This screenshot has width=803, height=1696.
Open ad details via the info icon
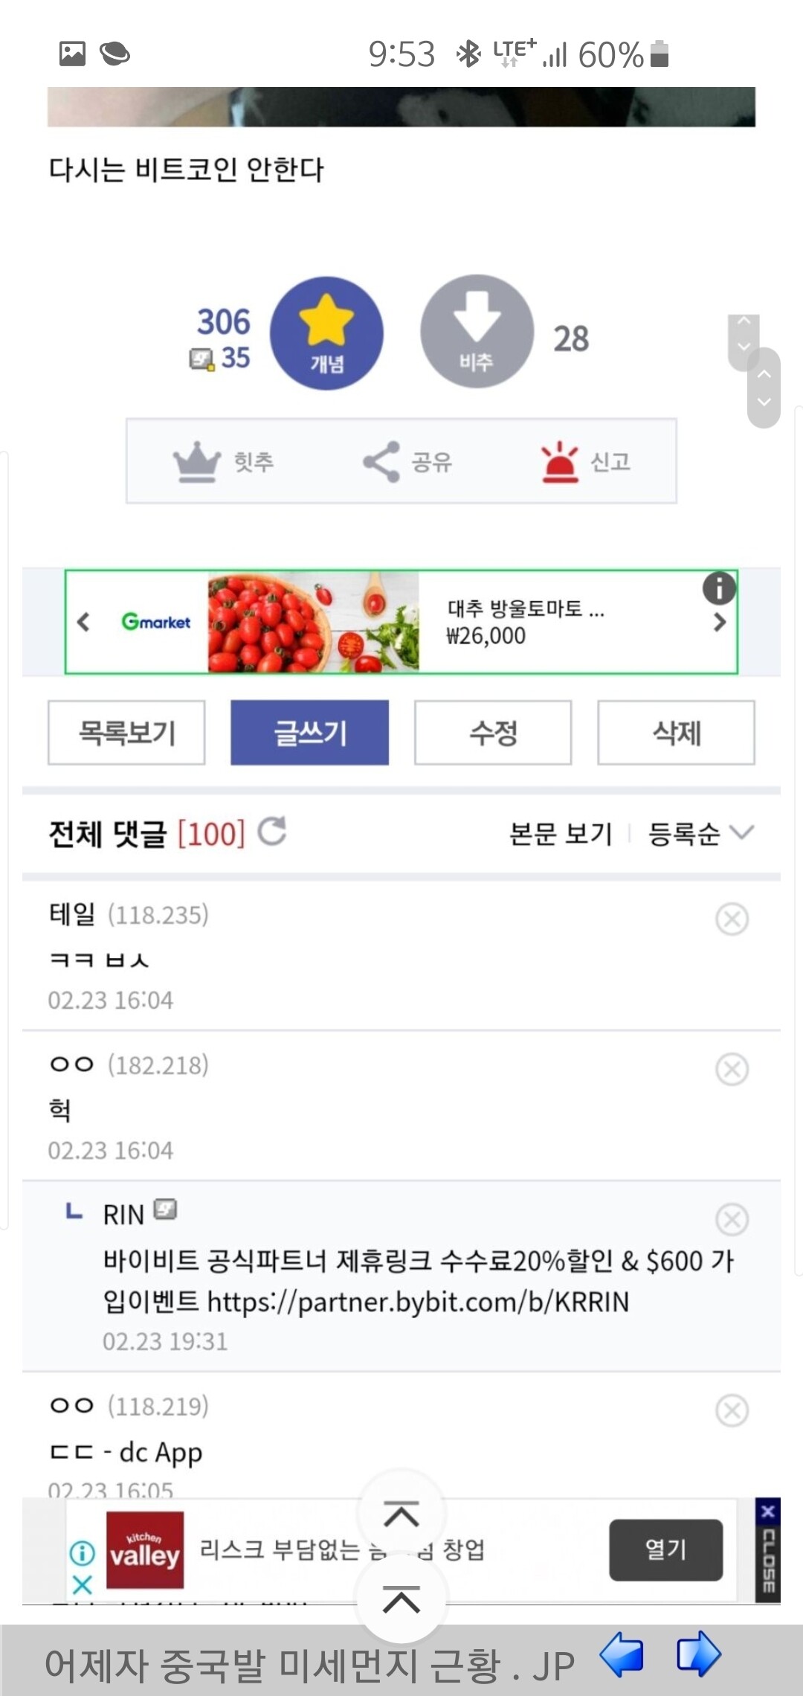718,587
